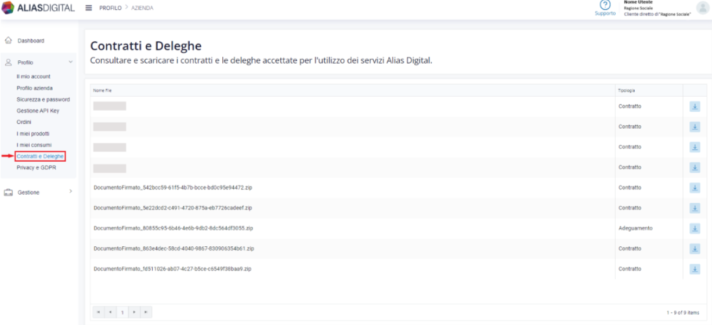712x325 pixels.
Task: Open the Supporto help icon
Action: [605, 5]
